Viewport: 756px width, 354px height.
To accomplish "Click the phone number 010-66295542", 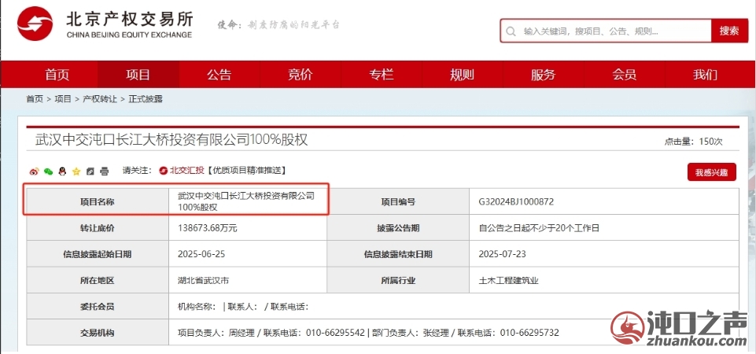I will click(x=336, y=332).
